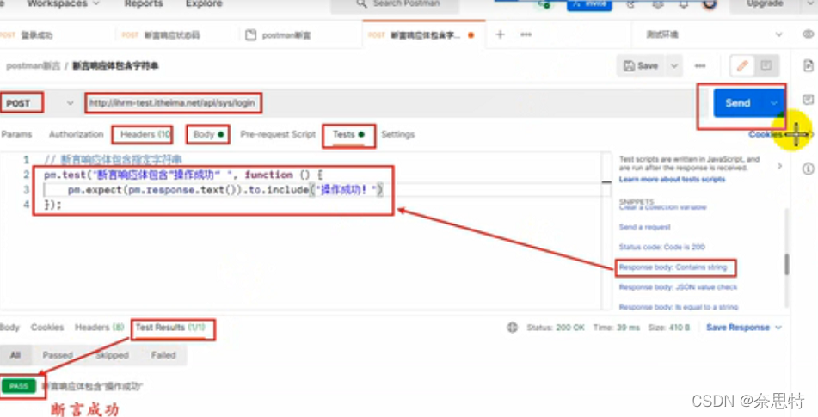Open the request Body tab
This screenshot has height=417, width=818.
pyautogui.click(x=208, y=134)
